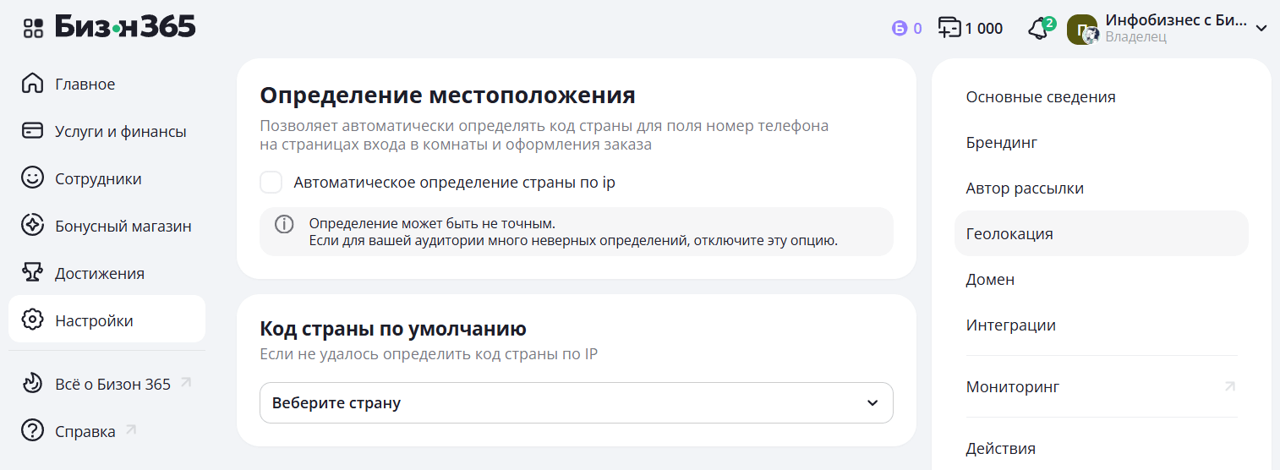Click the user avatar thumbnail

(x=1082, y=30)
